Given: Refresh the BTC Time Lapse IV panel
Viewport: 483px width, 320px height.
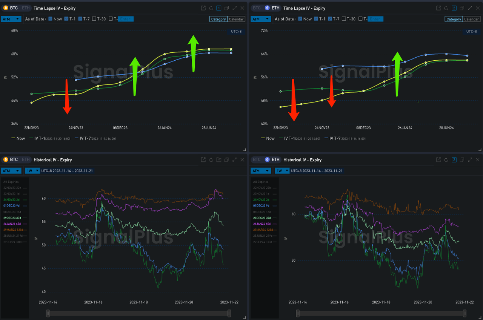Looking at the screenshot, I should [x=211, y=8].
